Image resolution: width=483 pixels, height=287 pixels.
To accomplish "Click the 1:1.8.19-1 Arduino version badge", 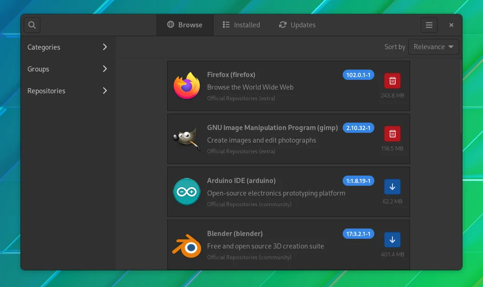I will pos(358,181).
